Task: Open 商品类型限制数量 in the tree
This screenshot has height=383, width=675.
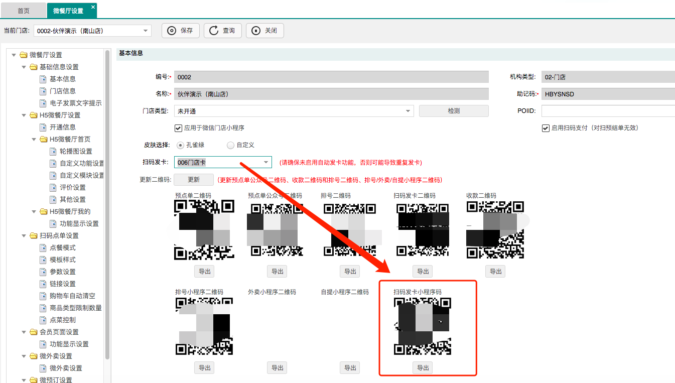Action: (x=76, y=308)
